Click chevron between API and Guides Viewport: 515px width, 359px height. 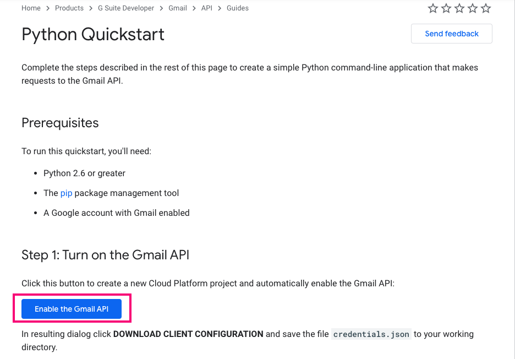pos(220,8)
